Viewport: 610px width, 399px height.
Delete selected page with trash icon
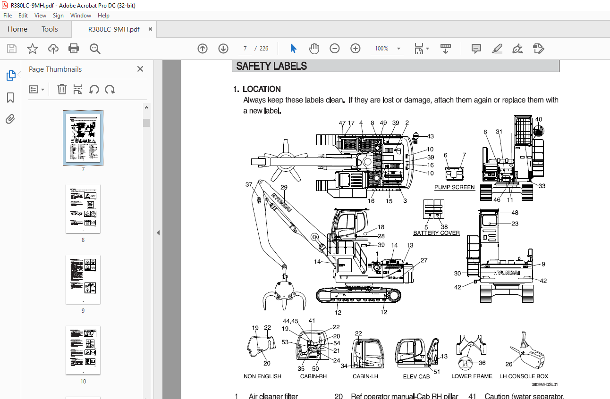(62, 89)
